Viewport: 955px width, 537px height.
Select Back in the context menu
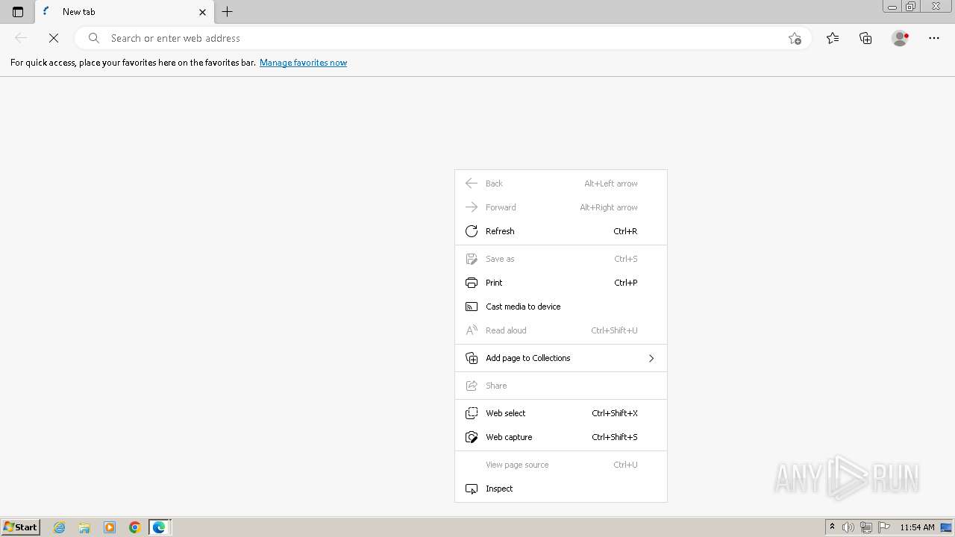pyautogui.click(x=561, y=183)
